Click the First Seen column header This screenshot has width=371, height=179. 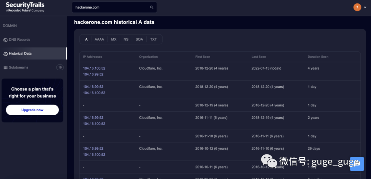(203, 57)
